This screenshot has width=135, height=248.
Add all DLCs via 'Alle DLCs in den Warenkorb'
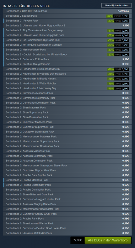108,240
